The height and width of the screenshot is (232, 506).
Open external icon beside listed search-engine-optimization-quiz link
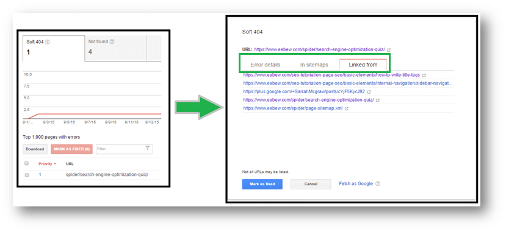point(378,100)
